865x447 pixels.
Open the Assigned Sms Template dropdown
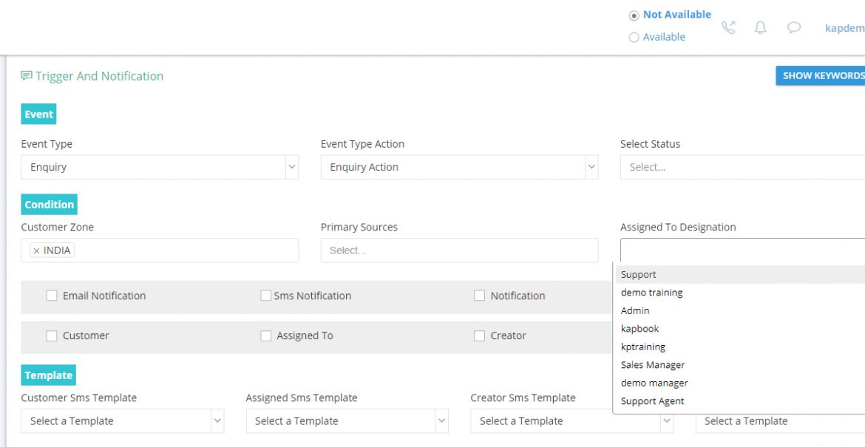pos(347,421)
